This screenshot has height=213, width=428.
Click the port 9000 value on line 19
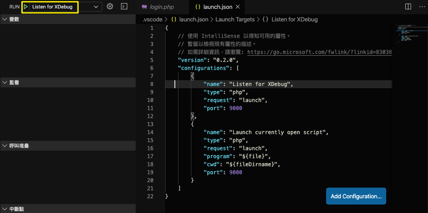pos(235,172)
